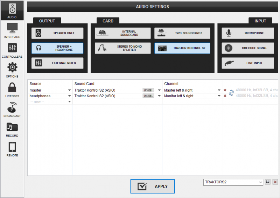Open the Interface settings section
Viewport: 280px width, 198px height.
(x=12, y=30)
